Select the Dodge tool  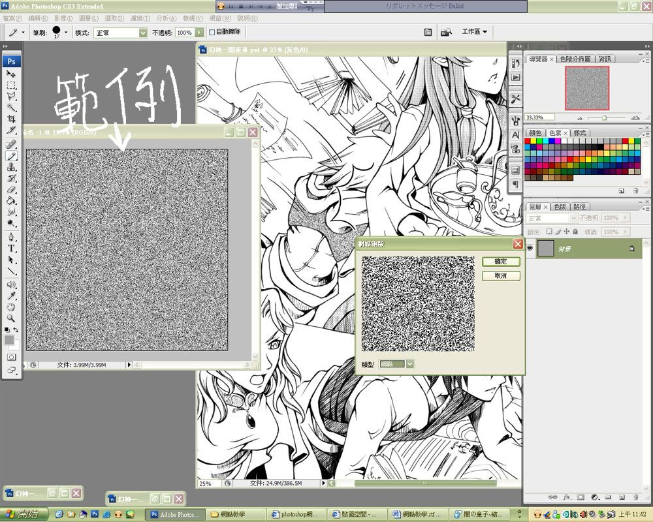tap(11, 223)
